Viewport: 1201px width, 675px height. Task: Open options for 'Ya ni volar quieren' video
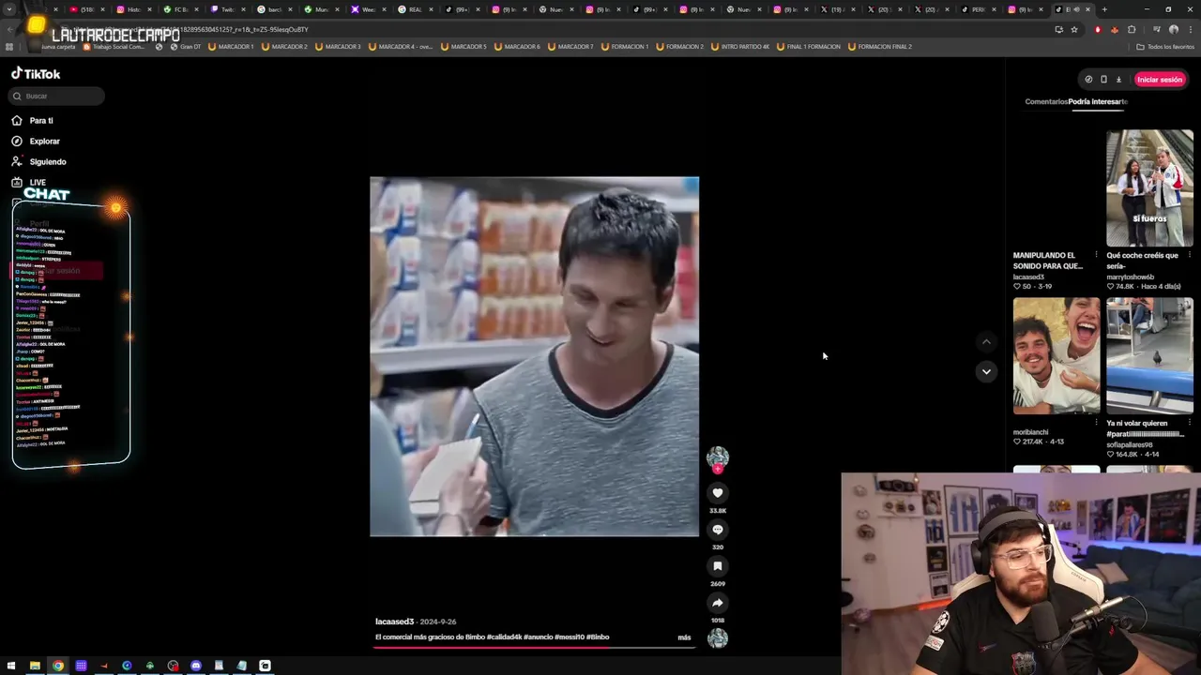pyautogui.click(x=1190, y=423)
